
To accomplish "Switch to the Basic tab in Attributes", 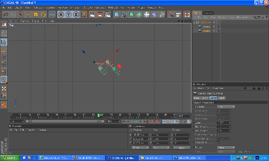I will click(197, 98).
